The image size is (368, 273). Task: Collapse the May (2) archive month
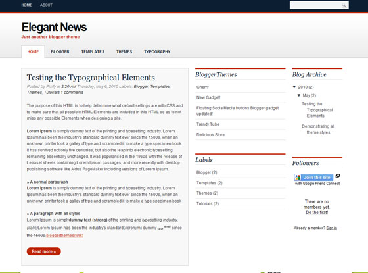click(x=299, y=95)
